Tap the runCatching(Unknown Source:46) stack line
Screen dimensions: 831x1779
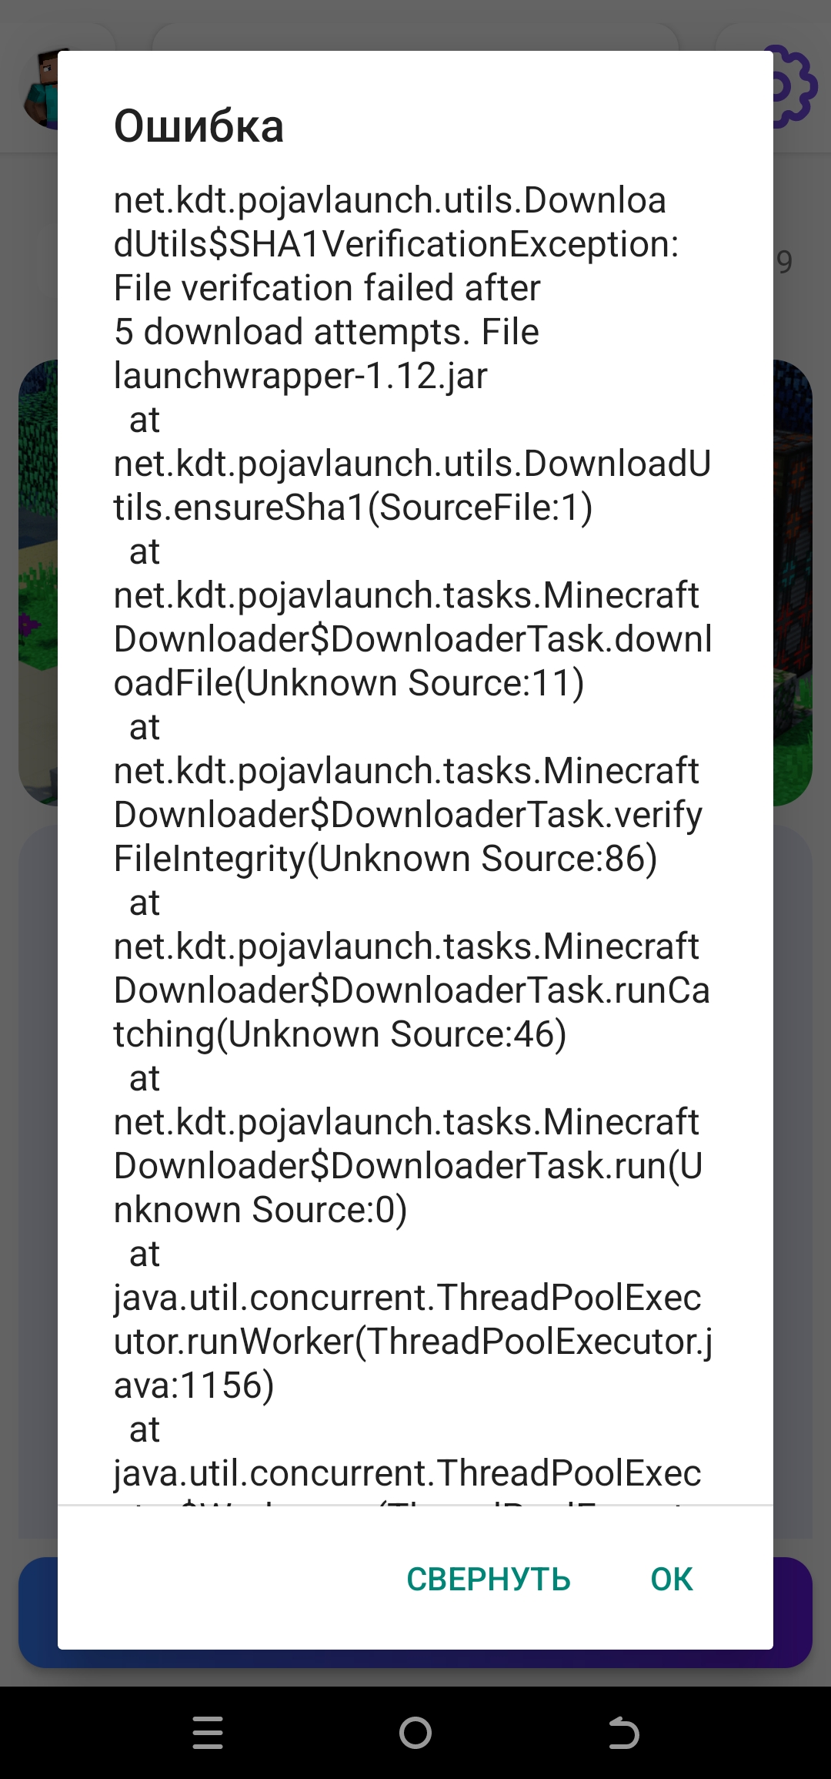[412, 990]
